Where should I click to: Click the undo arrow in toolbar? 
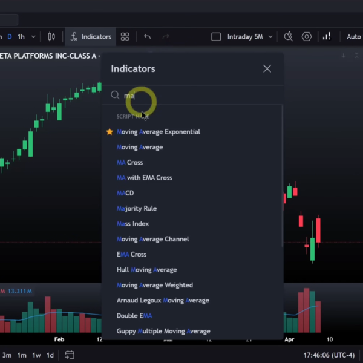[x=147, y=37]
